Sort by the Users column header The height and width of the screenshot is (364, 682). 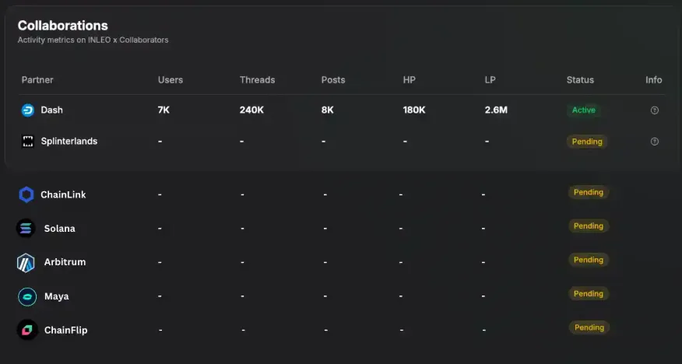click(170, 80)
